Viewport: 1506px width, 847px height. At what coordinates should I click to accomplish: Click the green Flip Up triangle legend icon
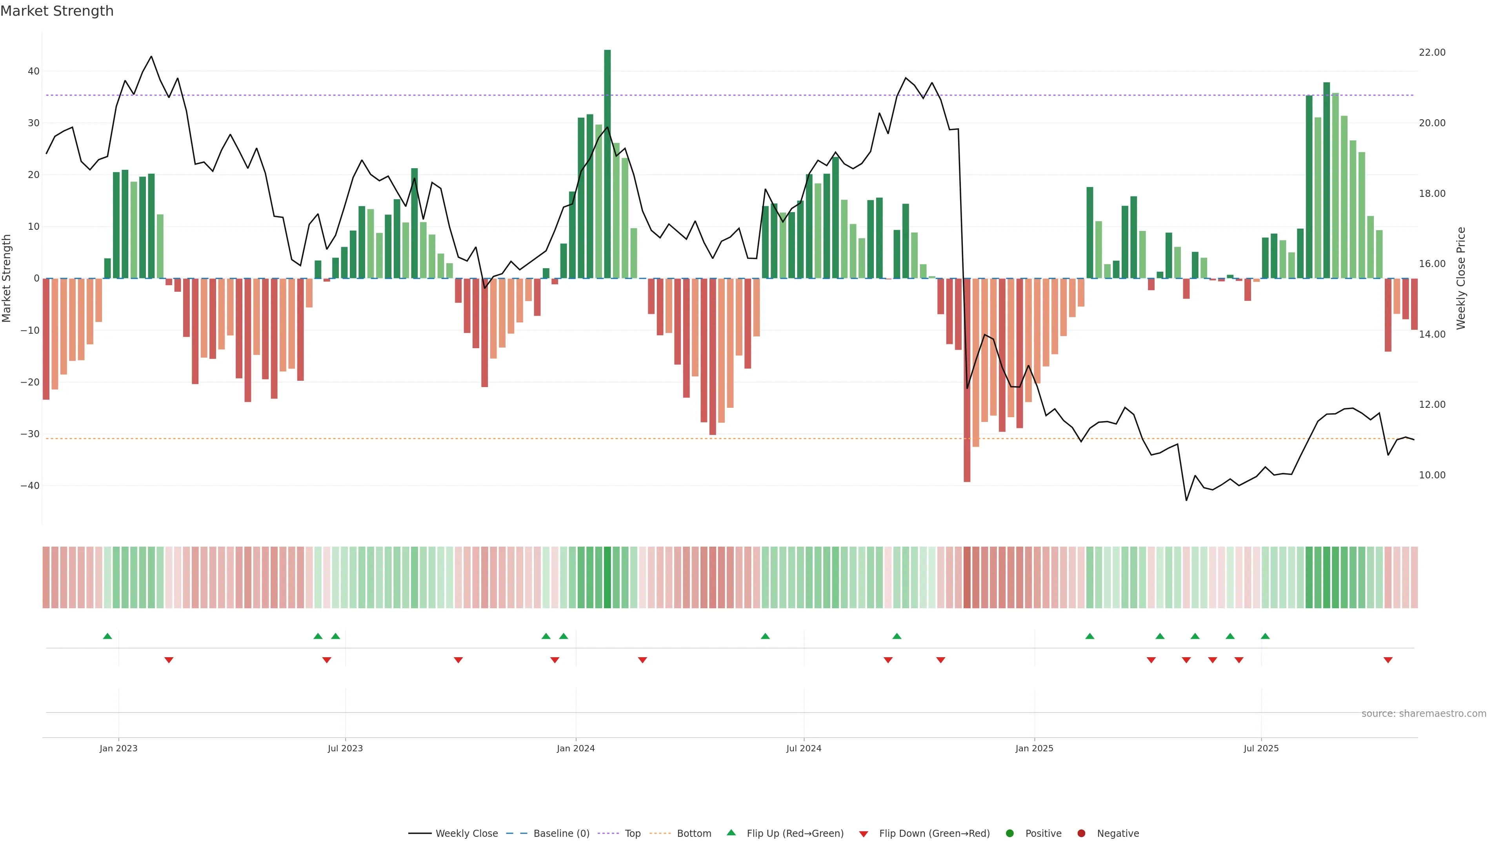(731, 832)
